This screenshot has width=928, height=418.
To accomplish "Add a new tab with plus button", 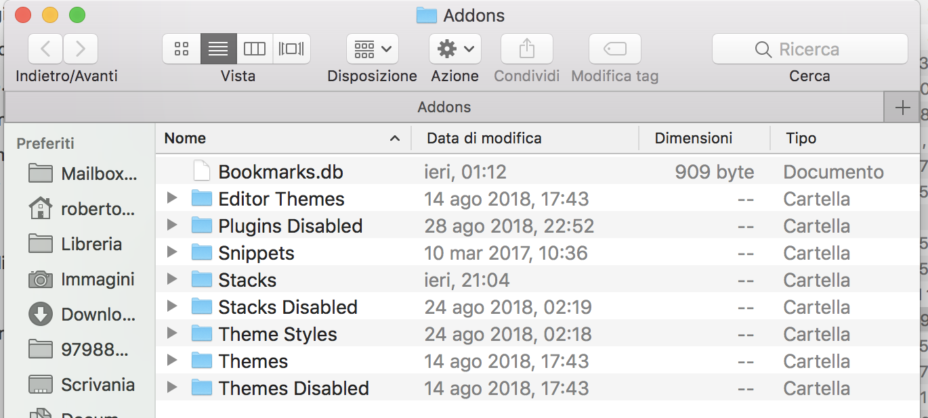I will tap(902, 107).
